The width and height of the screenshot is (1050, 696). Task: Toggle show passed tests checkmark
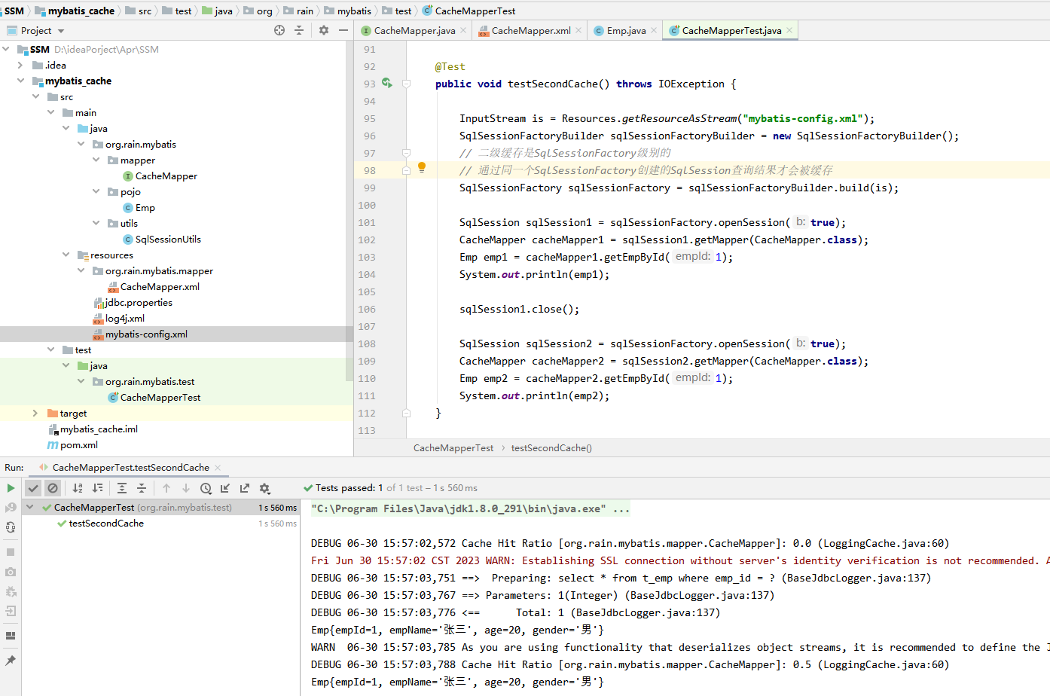(33, 488)
